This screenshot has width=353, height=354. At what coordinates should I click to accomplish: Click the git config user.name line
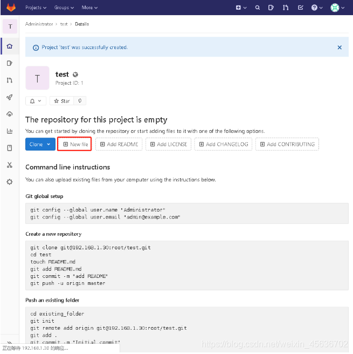(x=98, y=210)
